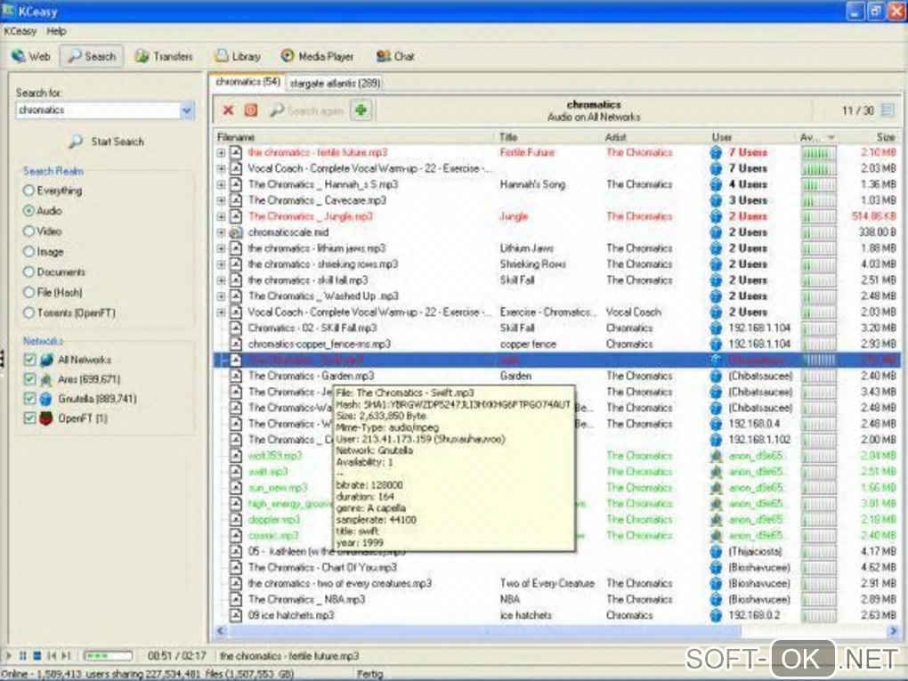Open the Media Player view

point(317,56)
